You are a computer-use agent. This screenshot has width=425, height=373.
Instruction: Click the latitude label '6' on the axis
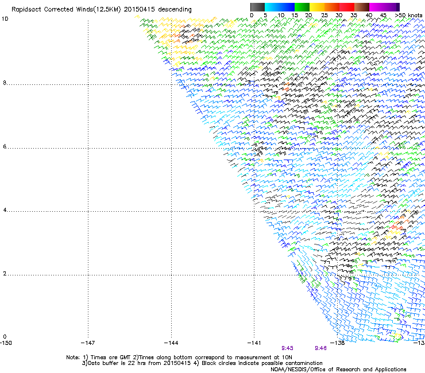coord(5,146)
